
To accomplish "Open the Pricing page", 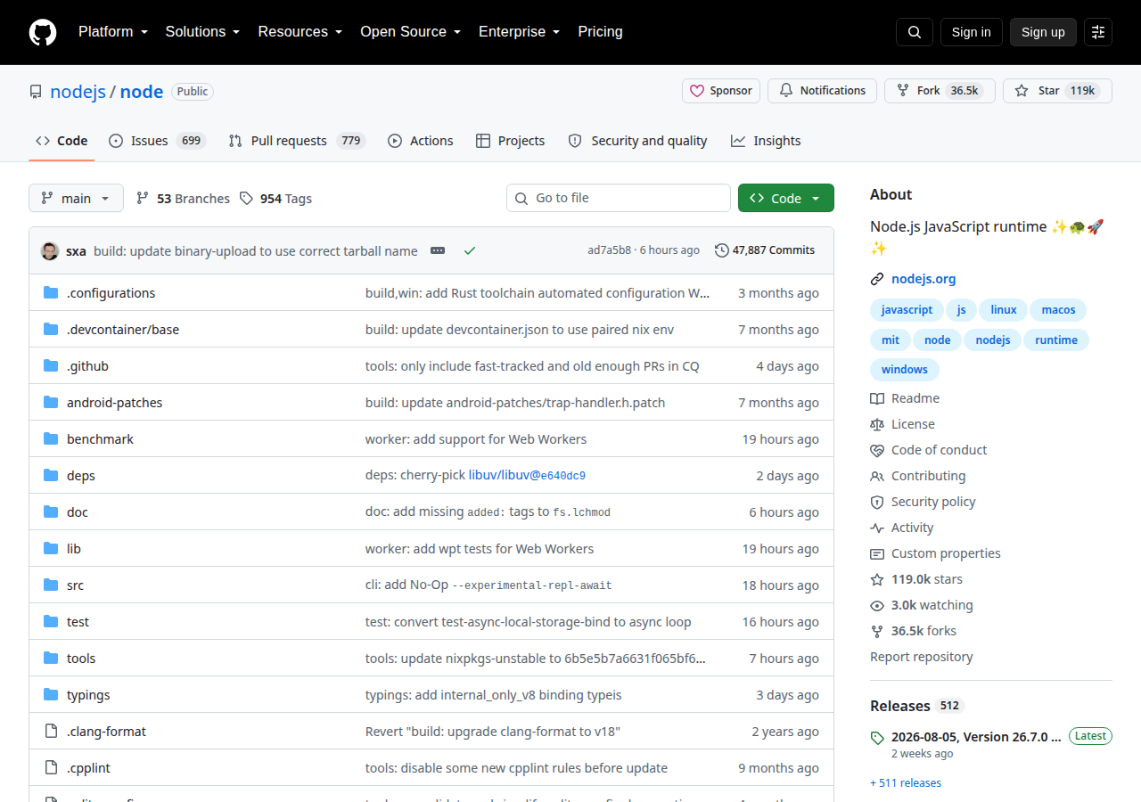I will 600,32.
